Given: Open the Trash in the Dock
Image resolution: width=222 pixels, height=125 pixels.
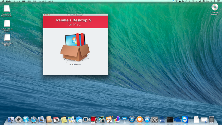Looking at the screenshot, I should [211, 120].
